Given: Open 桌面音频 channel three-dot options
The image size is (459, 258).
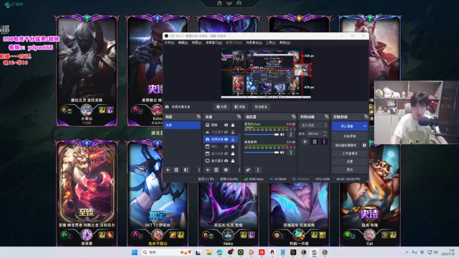Looking at the screenshot, I should point(291,153).
